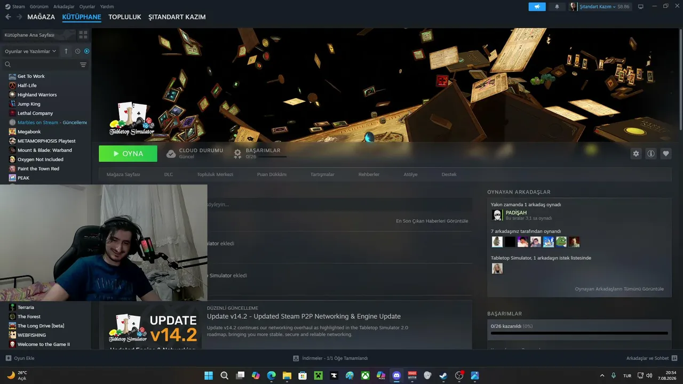Go back with the left arrow
This screenshot has width=683, height=384.
point(8,17)
